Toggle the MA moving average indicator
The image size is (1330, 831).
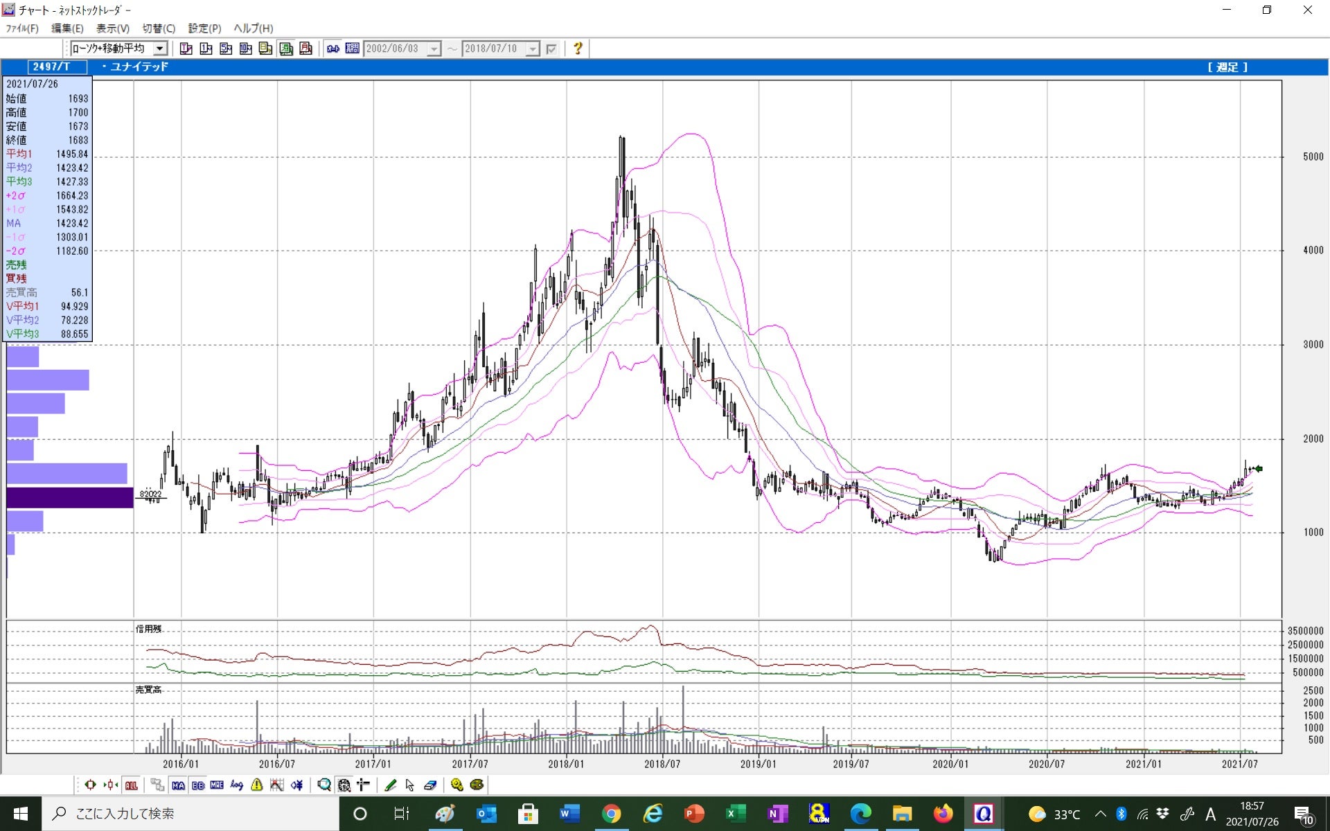click(178, 785)
